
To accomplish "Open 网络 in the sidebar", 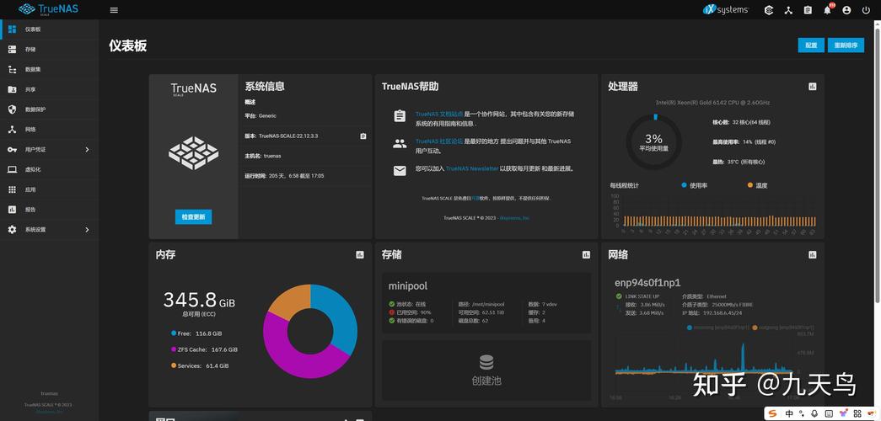I will coord(50,129).
